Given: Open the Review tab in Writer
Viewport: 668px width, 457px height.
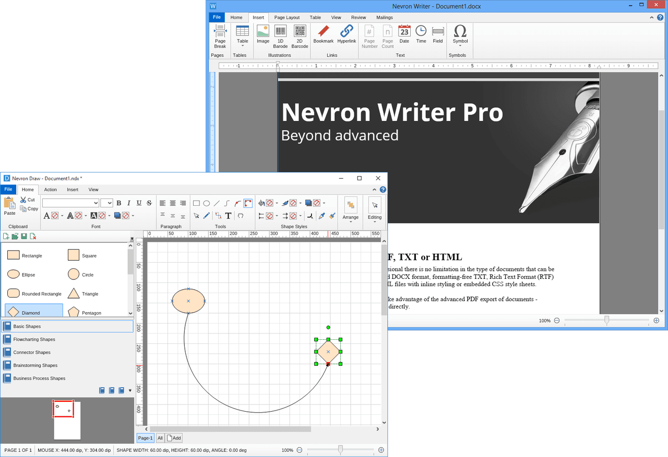Looking at the screenshot, I should click(359, 18).
